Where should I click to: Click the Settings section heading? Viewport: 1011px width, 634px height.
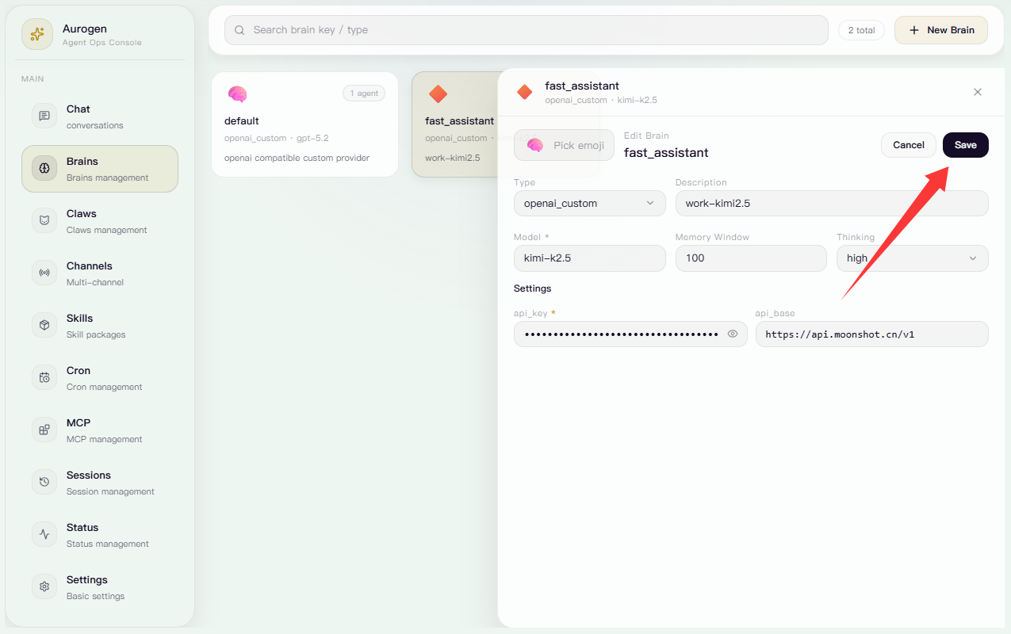(x=532, y=288)
